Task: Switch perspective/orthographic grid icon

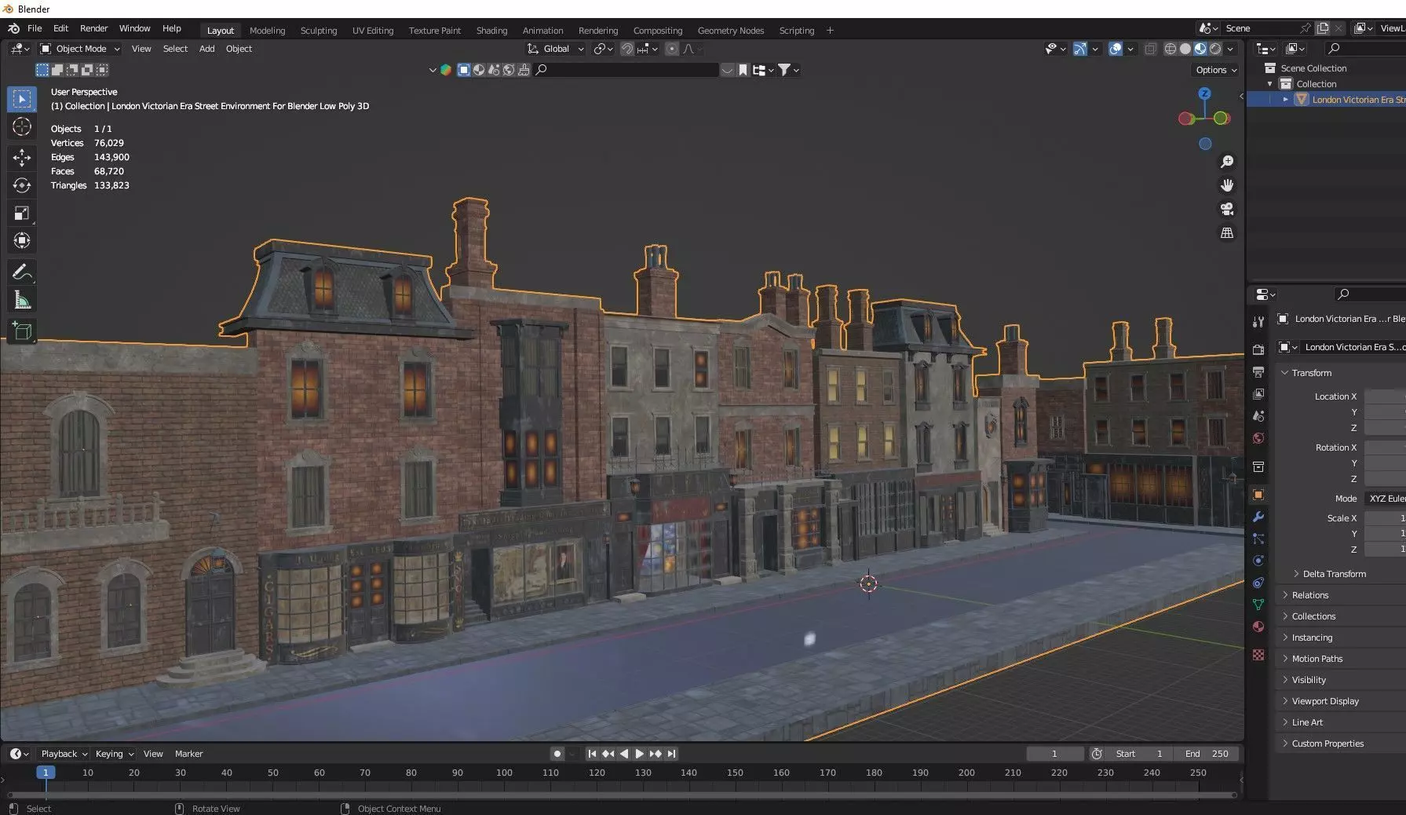Action: point(1227,233)
